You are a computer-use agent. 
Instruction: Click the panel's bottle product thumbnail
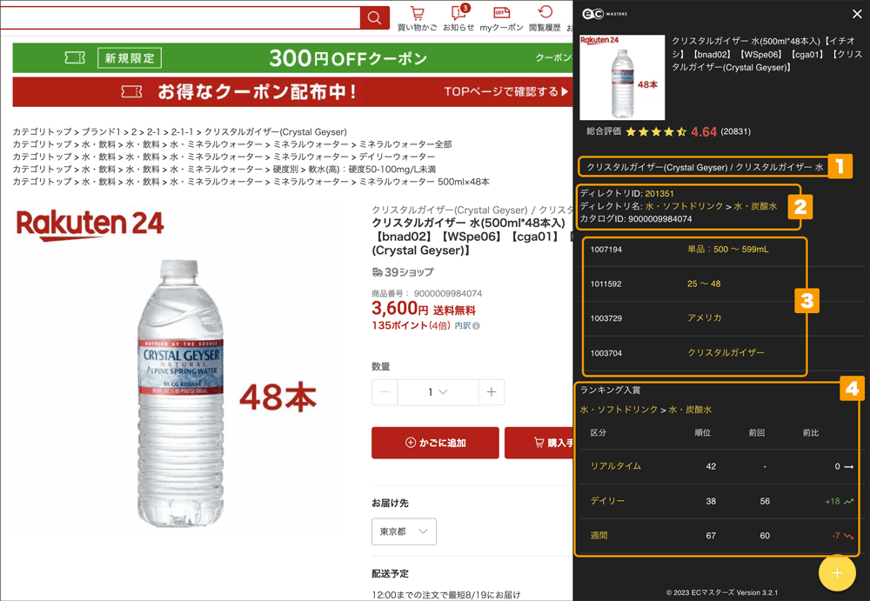tap(622, 77)
